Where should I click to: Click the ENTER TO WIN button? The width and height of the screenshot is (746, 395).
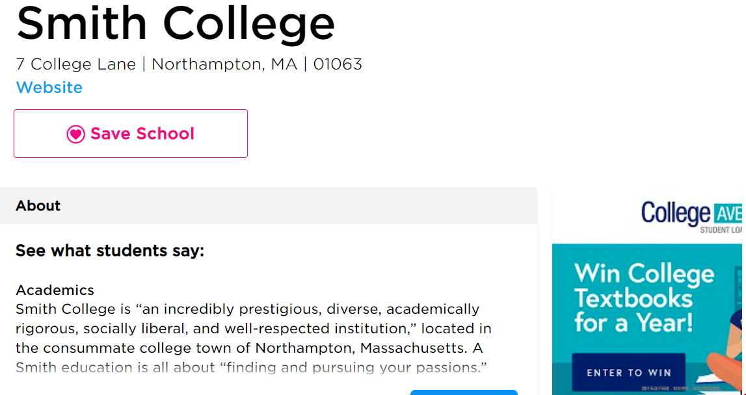coord(628,373)
